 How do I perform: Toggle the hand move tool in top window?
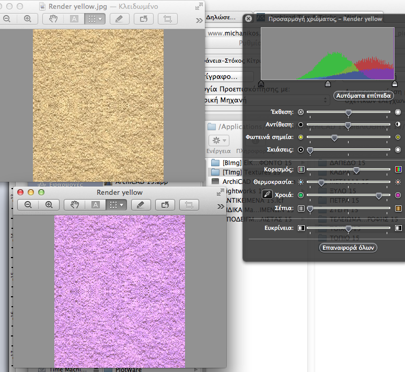click(54, 19)
